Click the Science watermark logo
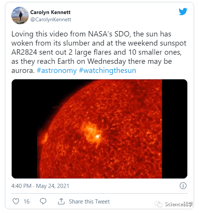 tap(159, 204)
